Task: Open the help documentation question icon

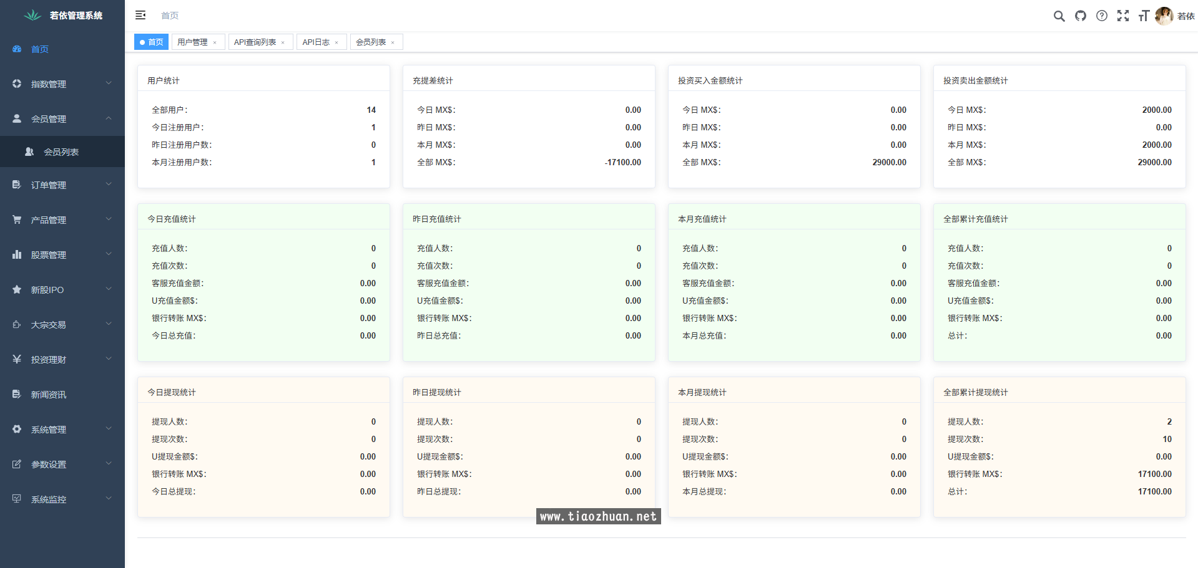Action: tap(1102, 16)
